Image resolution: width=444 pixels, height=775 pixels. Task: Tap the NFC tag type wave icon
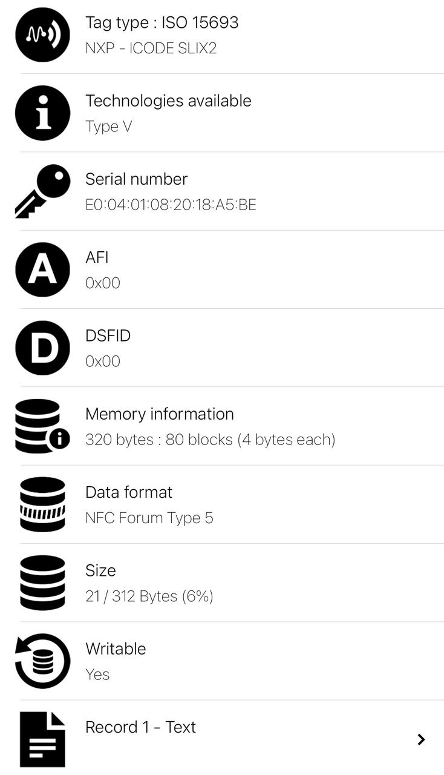point(42,35)
